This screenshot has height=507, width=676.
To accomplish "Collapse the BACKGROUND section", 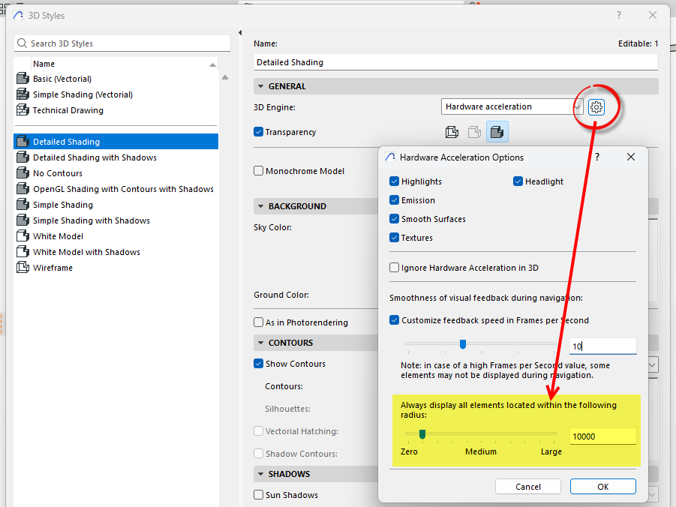I will (x=260, y=206).
